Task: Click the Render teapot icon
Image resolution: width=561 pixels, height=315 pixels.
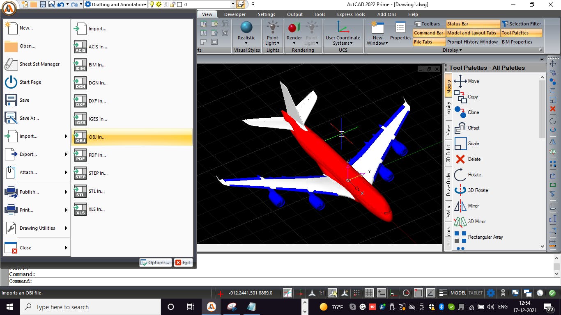Action: pos(294,28)
